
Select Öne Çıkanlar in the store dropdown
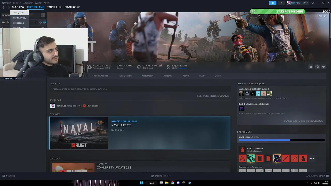pyautogui.click(x=19, y=13)
